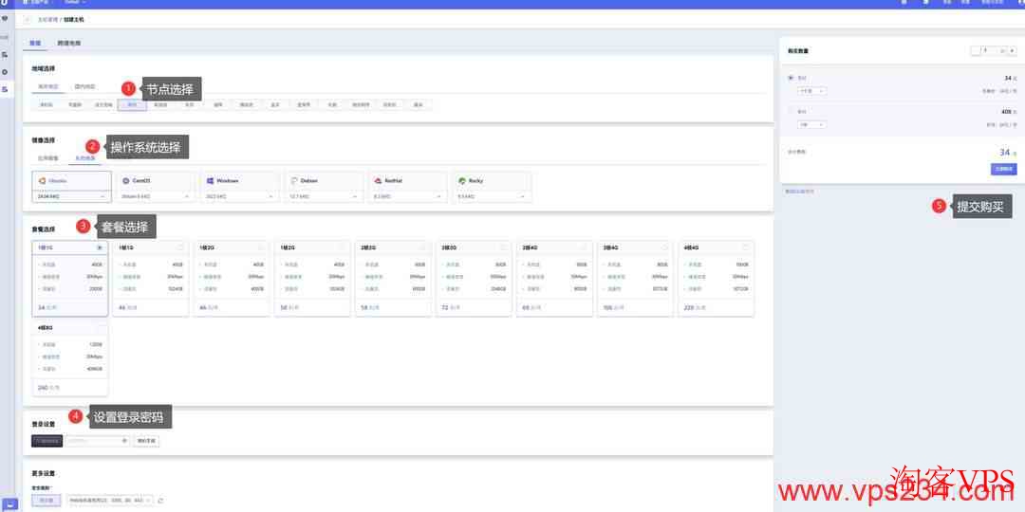Click the logo in the top-left corner
The image size is (1025, 512).
pos(5,3)
